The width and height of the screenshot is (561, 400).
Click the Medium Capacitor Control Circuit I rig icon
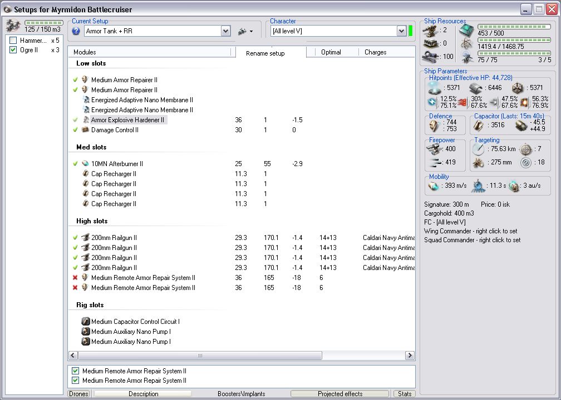86,322
